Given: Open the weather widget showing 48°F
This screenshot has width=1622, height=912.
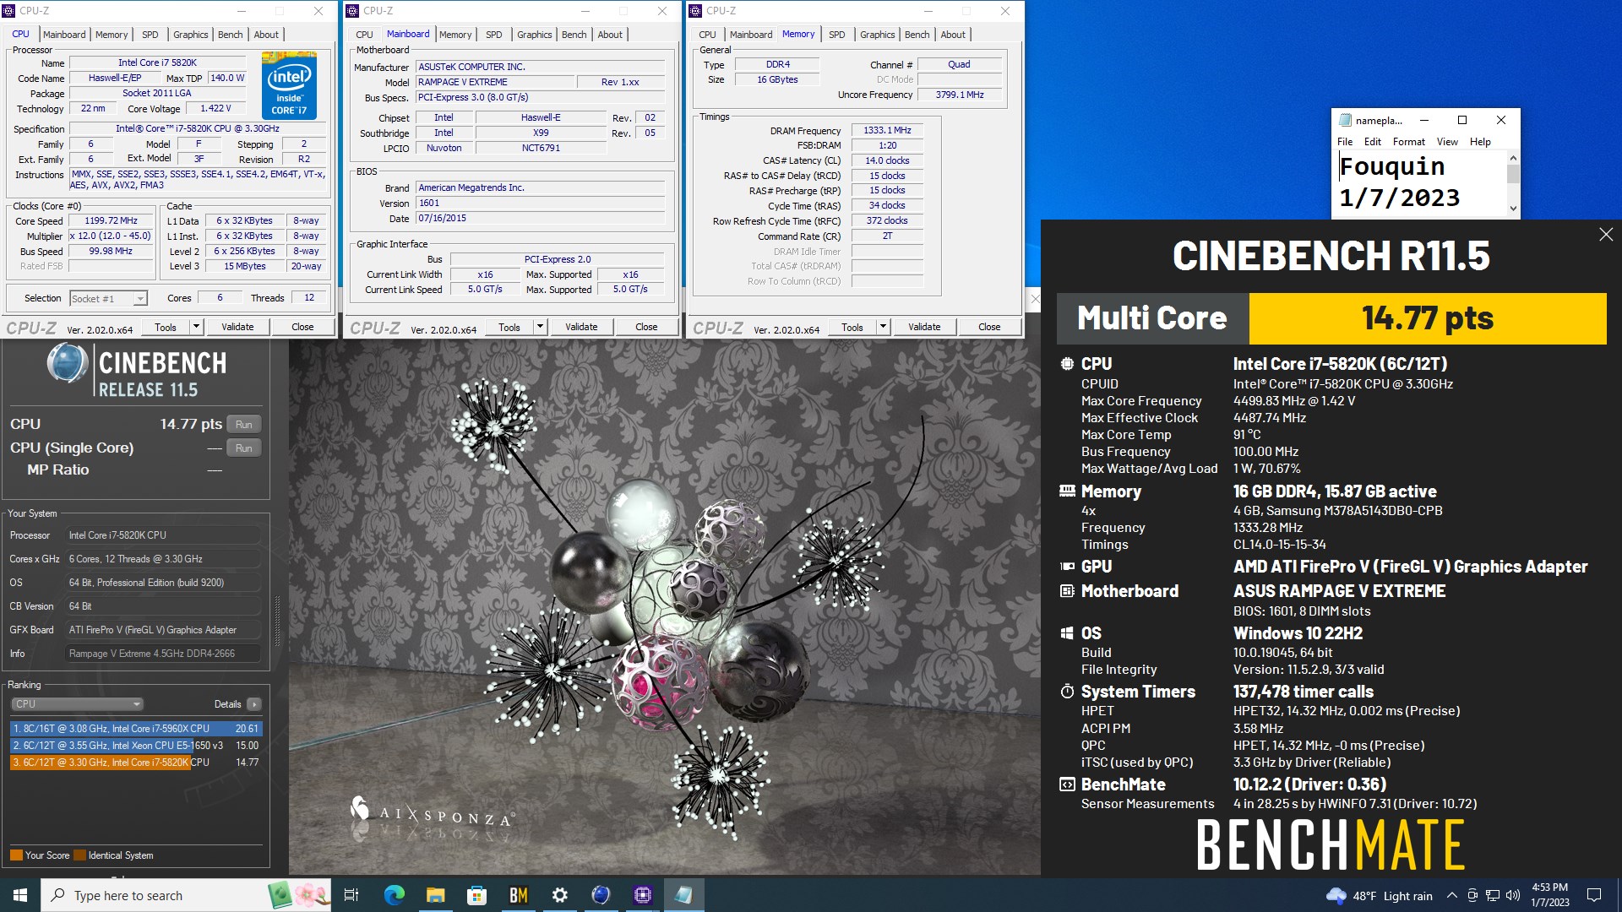Looking at the screenshot, I should [1379, 896].
